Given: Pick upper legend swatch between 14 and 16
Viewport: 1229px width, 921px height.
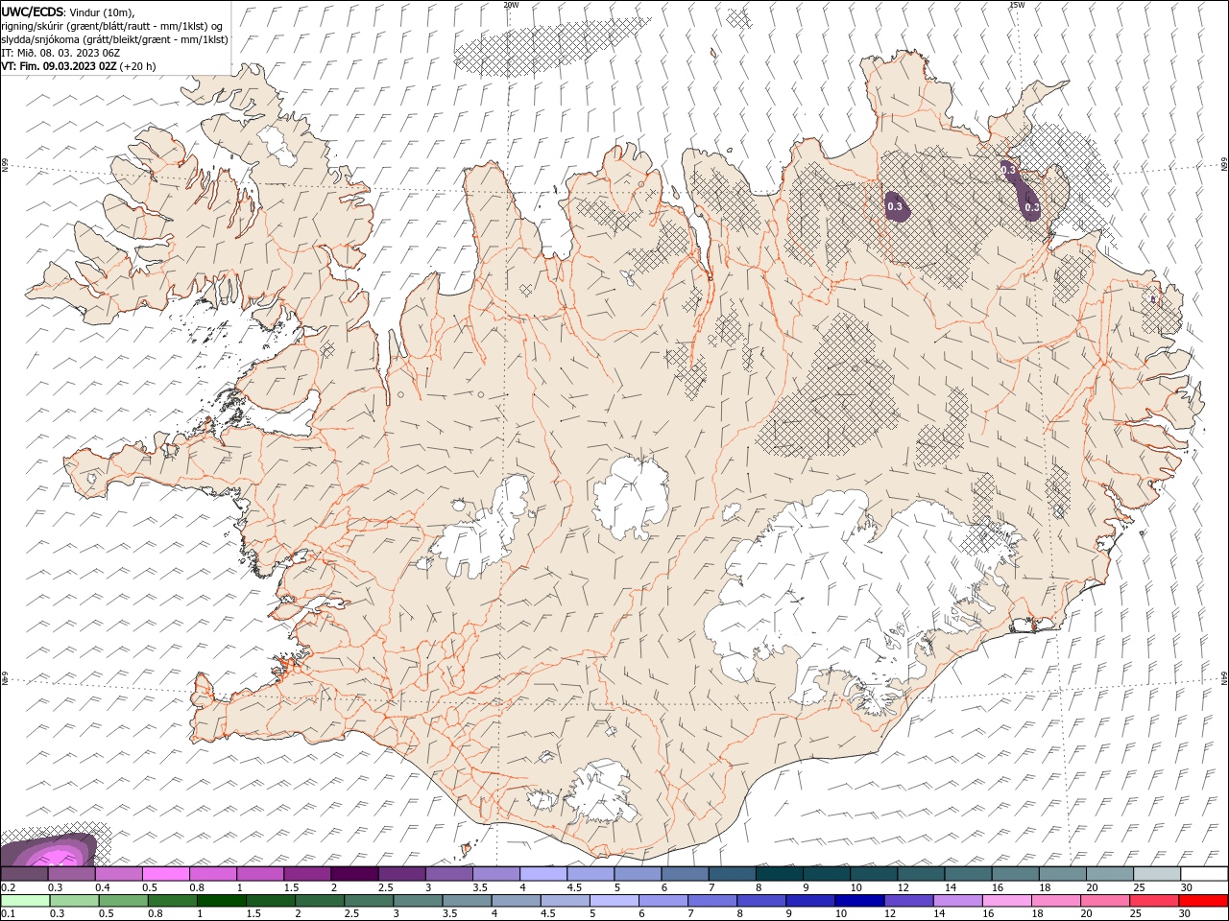Looking at the screenshot, I should (x=968, y=873).
